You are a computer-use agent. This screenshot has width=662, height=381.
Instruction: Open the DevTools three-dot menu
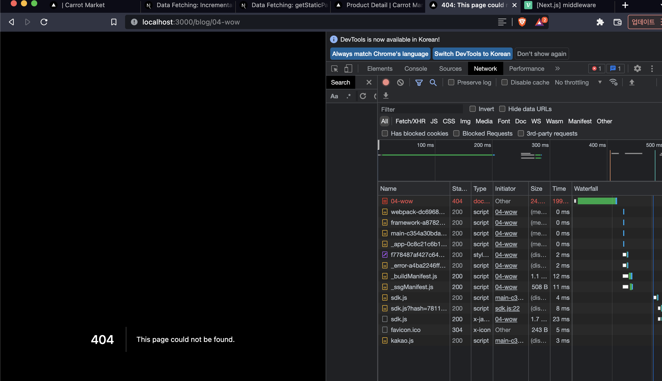[652, 68]
